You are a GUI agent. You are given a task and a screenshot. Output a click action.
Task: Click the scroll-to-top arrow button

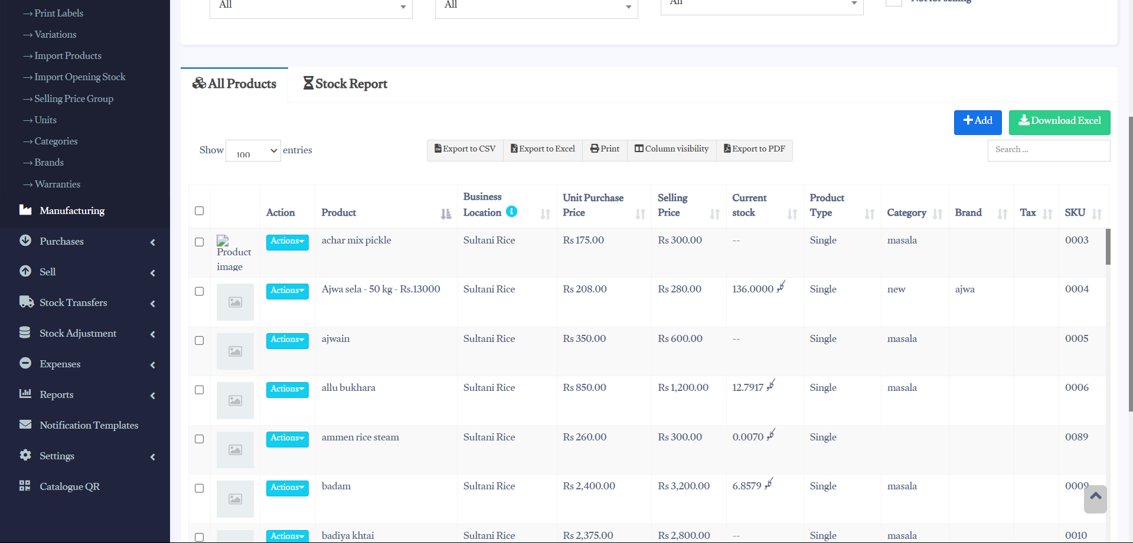1095,499
